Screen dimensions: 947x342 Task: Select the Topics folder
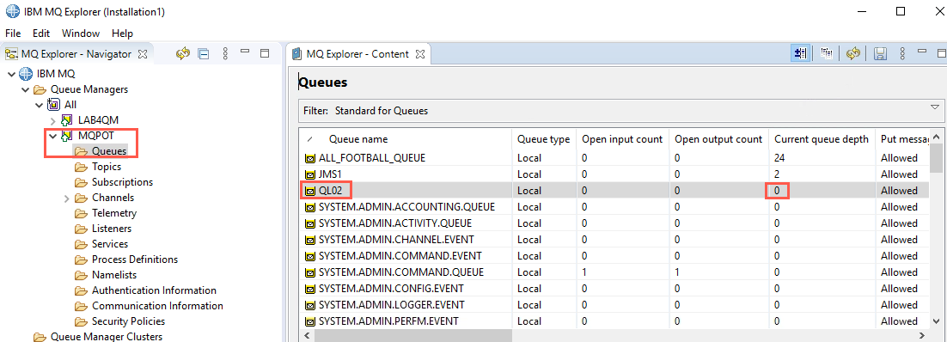(x=107, y=167)
